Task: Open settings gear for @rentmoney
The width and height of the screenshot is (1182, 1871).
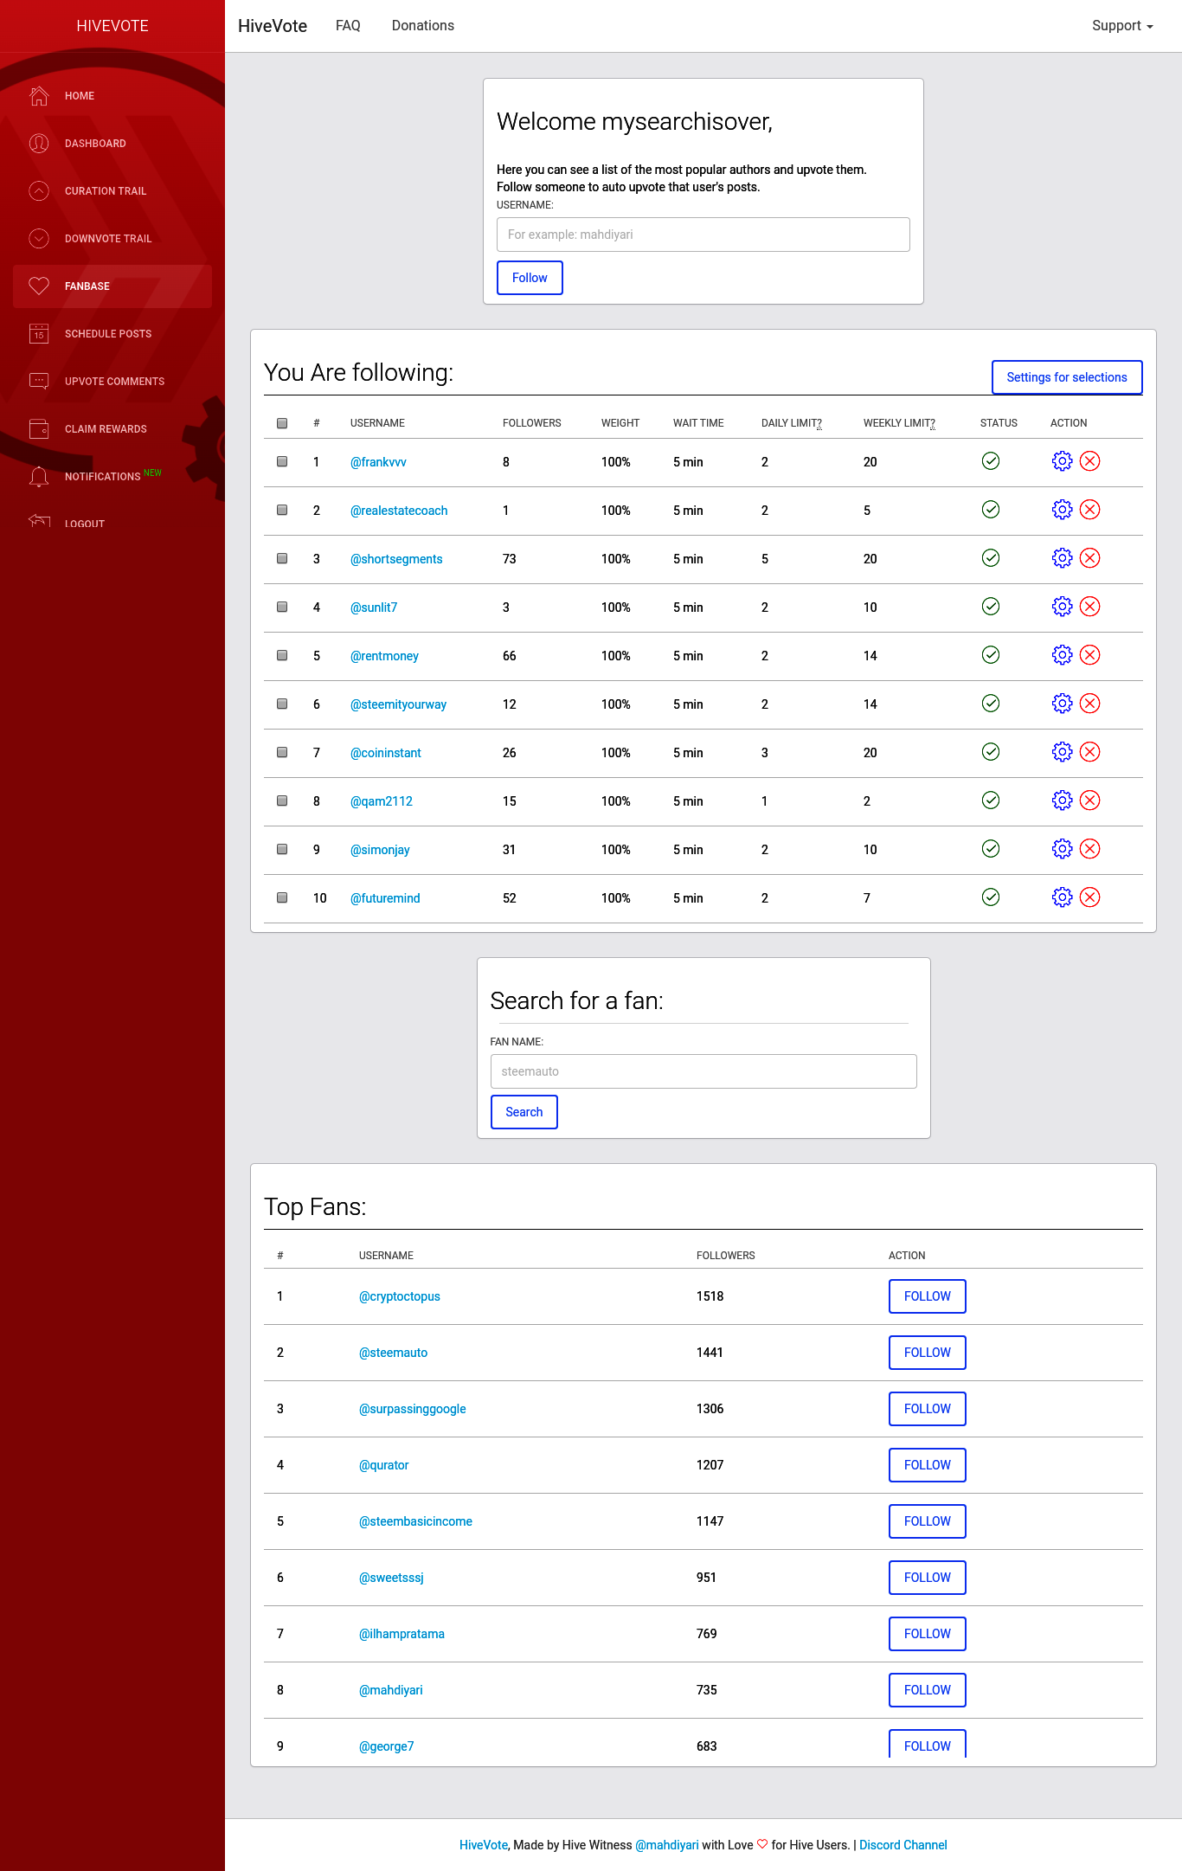Action: coord(1062,655)
